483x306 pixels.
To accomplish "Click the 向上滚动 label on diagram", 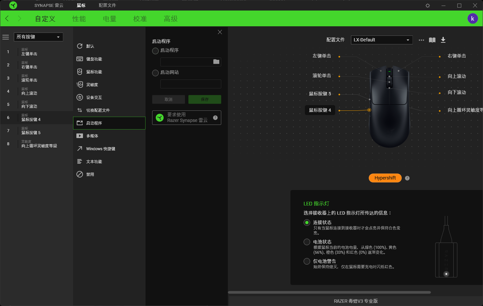I will (457, 76).
